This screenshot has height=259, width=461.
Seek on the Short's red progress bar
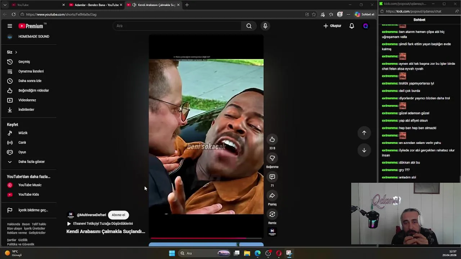point(206,238)
